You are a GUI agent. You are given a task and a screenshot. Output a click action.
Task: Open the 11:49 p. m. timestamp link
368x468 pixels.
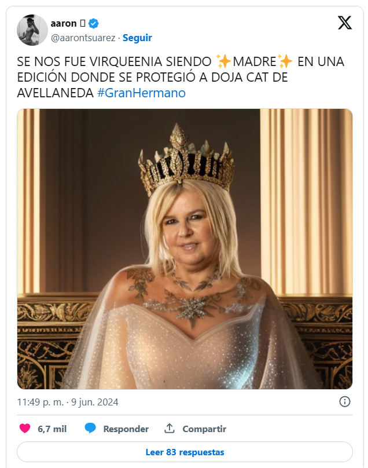(41, 402)
